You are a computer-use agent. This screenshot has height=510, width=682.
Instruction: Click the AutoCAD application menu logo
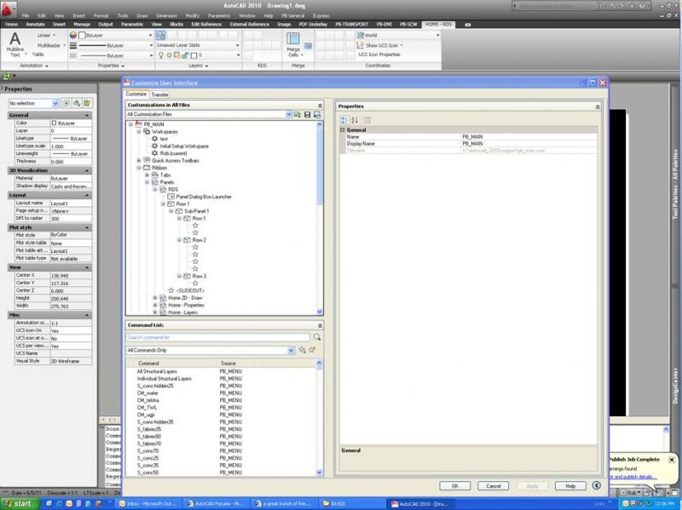(9, 9)
